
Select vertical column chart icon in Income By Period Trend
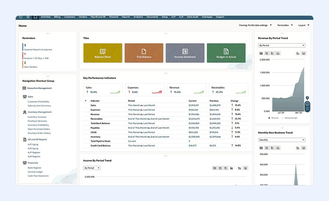[x=231, y=168]
